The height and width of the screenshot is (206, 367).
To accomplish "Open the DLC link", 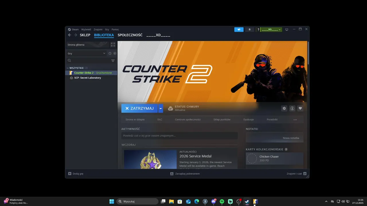I will click(x=160, y=120).
